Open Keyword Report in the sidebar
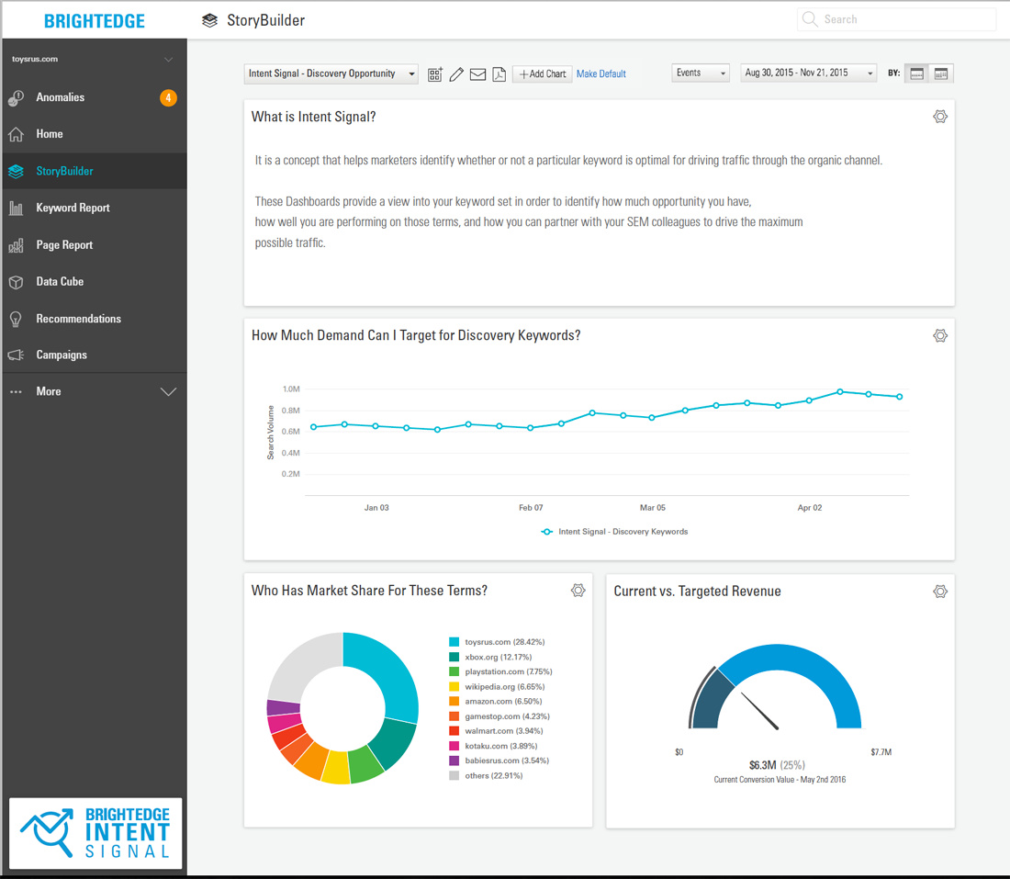The width and height of the screenshot is (1010, 879). pyautogui.click(x=73, y=208)
